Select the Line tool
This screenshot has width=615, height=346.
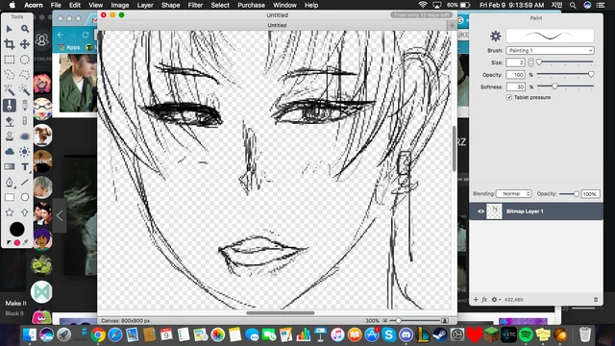25,182
